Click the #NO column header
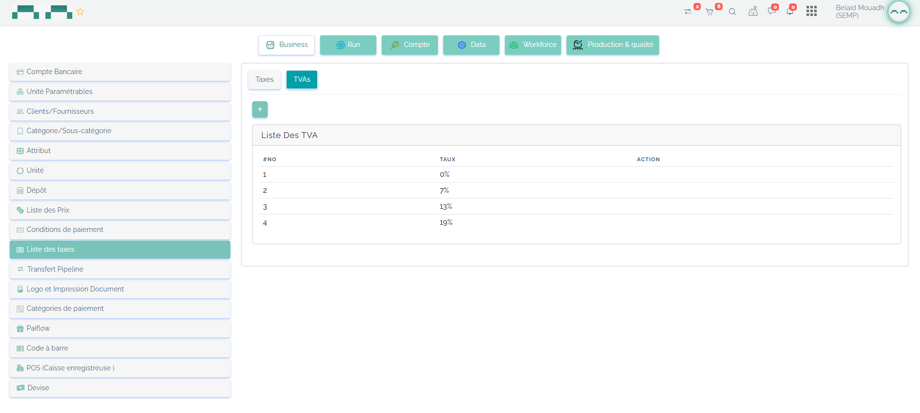 coord(270,159)
